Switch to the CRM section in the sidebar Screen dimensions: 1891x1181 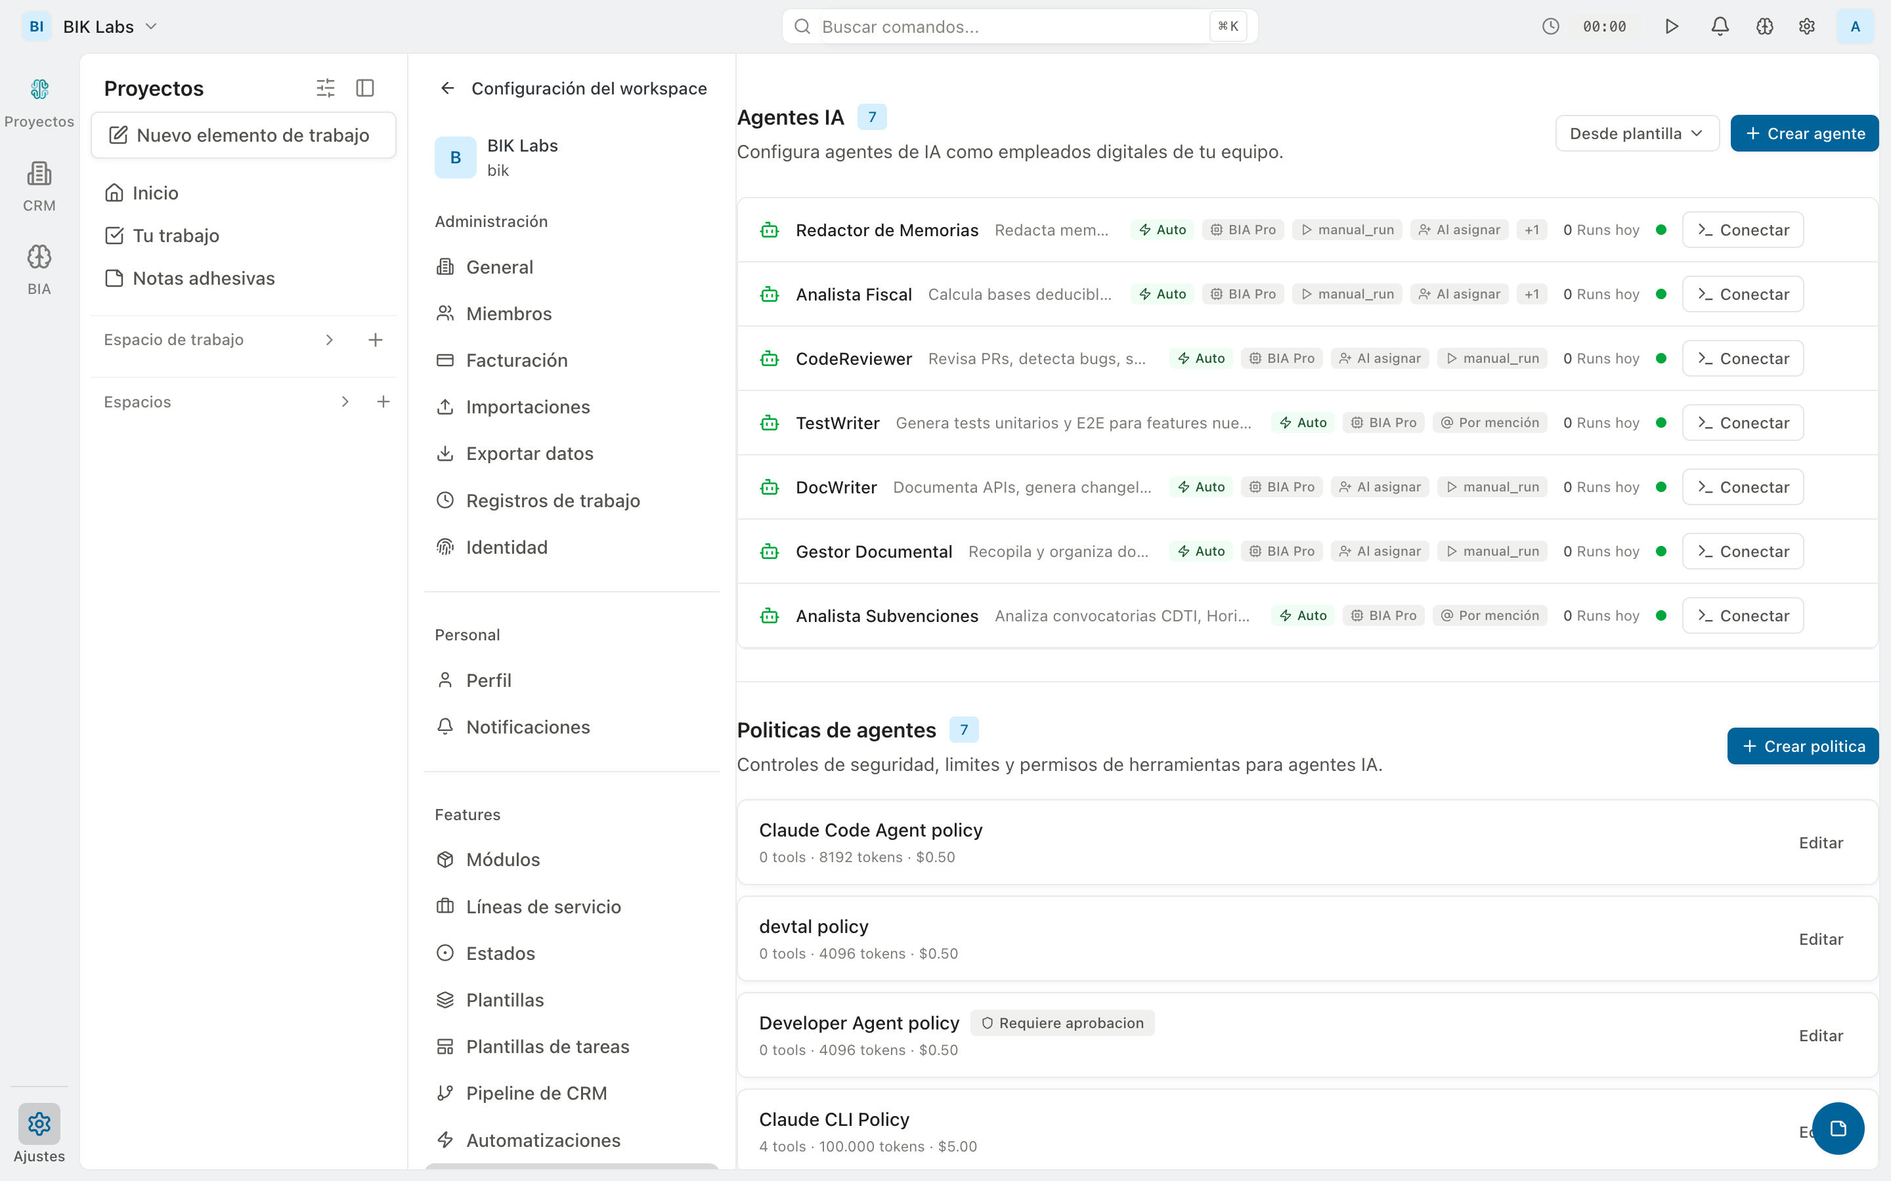pyautogui.click(x=39, y=185)
